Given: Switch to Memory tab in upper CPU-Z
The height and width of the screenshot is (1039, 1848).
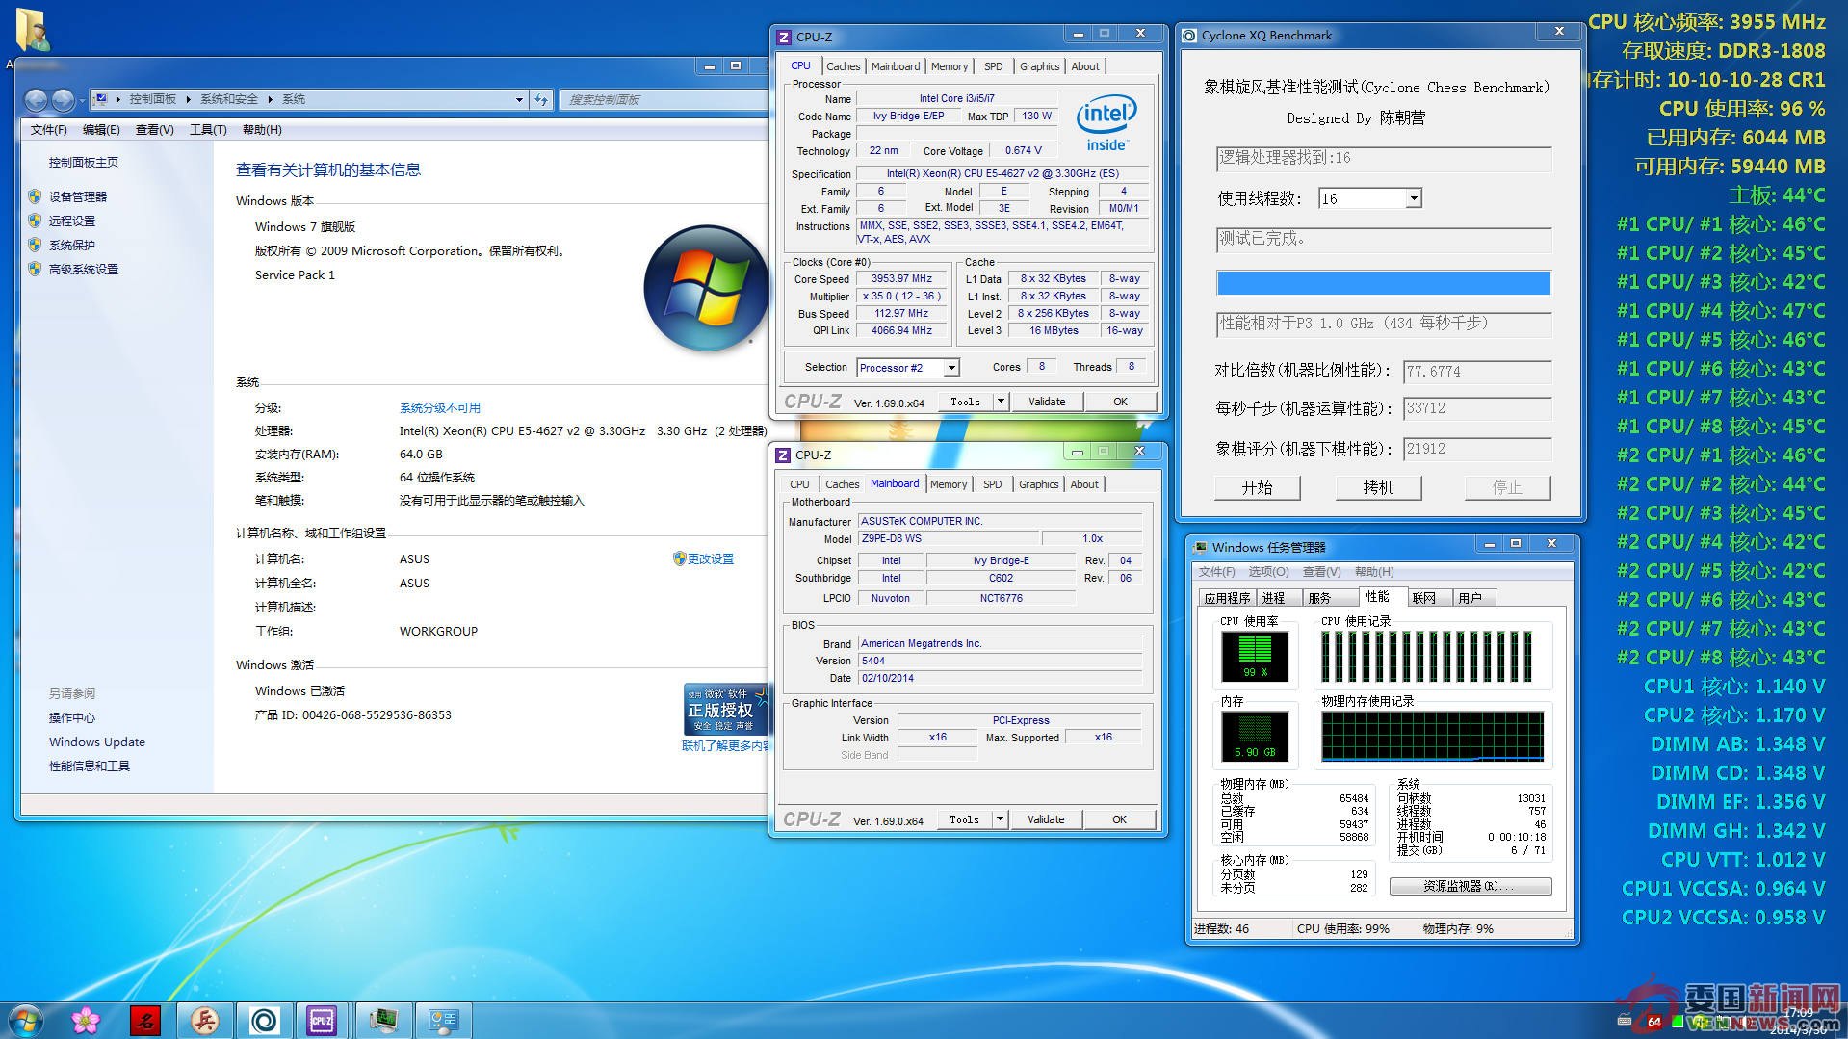Looking at the screenshot, I should pos(950,66).
